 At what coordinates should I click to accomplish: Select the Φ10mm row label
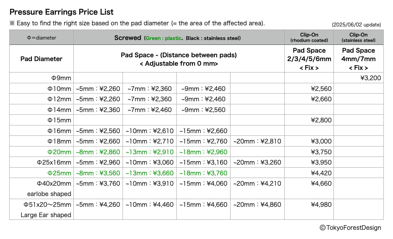click(x=60, y=89)
